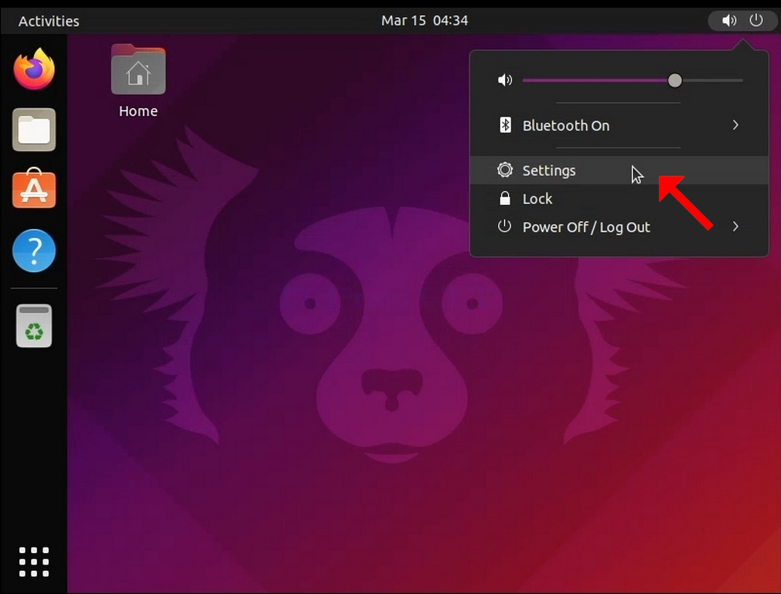The width and height of the screenshot is (781, 594).
Task: Click the Bluetooth icon in the system menu
Action: click(505, 125)
